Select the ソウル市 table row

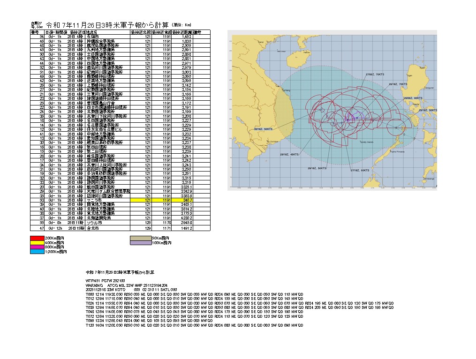(117, 223)
